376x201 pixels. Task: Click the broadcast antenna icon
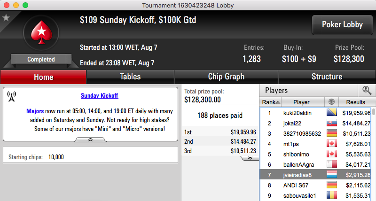(11, 96)
